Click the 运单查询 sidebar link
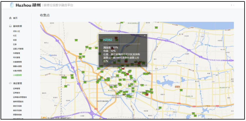 point(16,93)
